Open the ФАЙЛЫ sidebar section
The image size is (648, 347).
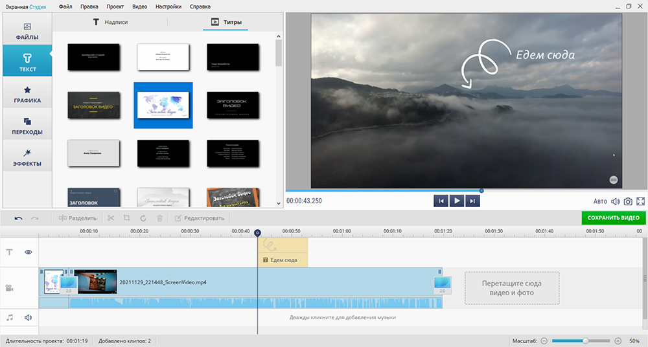(27, 31)
